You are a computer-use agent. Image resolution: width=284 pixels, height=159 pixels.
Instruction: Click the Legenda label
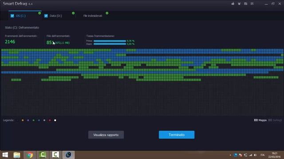coord(8,120)
